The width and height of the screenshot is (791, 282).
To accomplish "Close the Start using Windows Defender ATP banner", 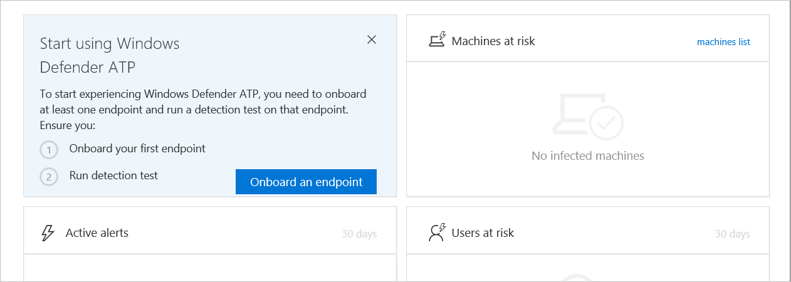I will click(372, 39).
